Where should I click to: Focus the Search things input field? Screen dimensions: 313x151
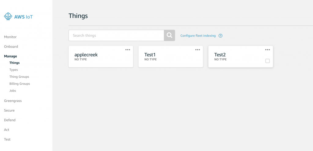click(x=116, y=35)
